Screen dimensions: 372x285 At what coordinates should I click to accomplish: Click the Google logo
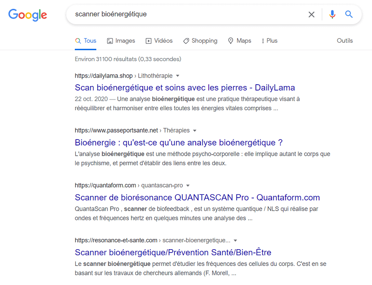[27, 15]
